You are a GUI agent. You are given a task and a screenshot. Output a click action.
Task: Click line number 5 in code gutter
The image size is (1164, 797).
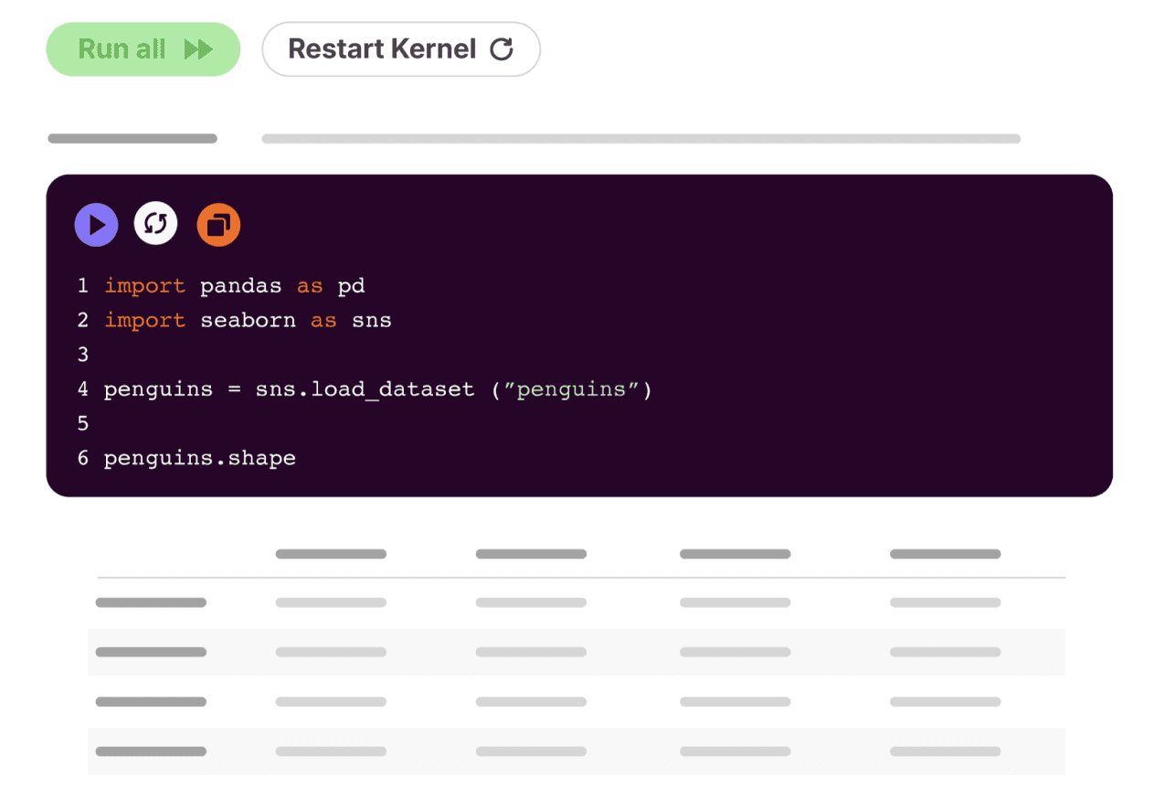coord(83,423)
